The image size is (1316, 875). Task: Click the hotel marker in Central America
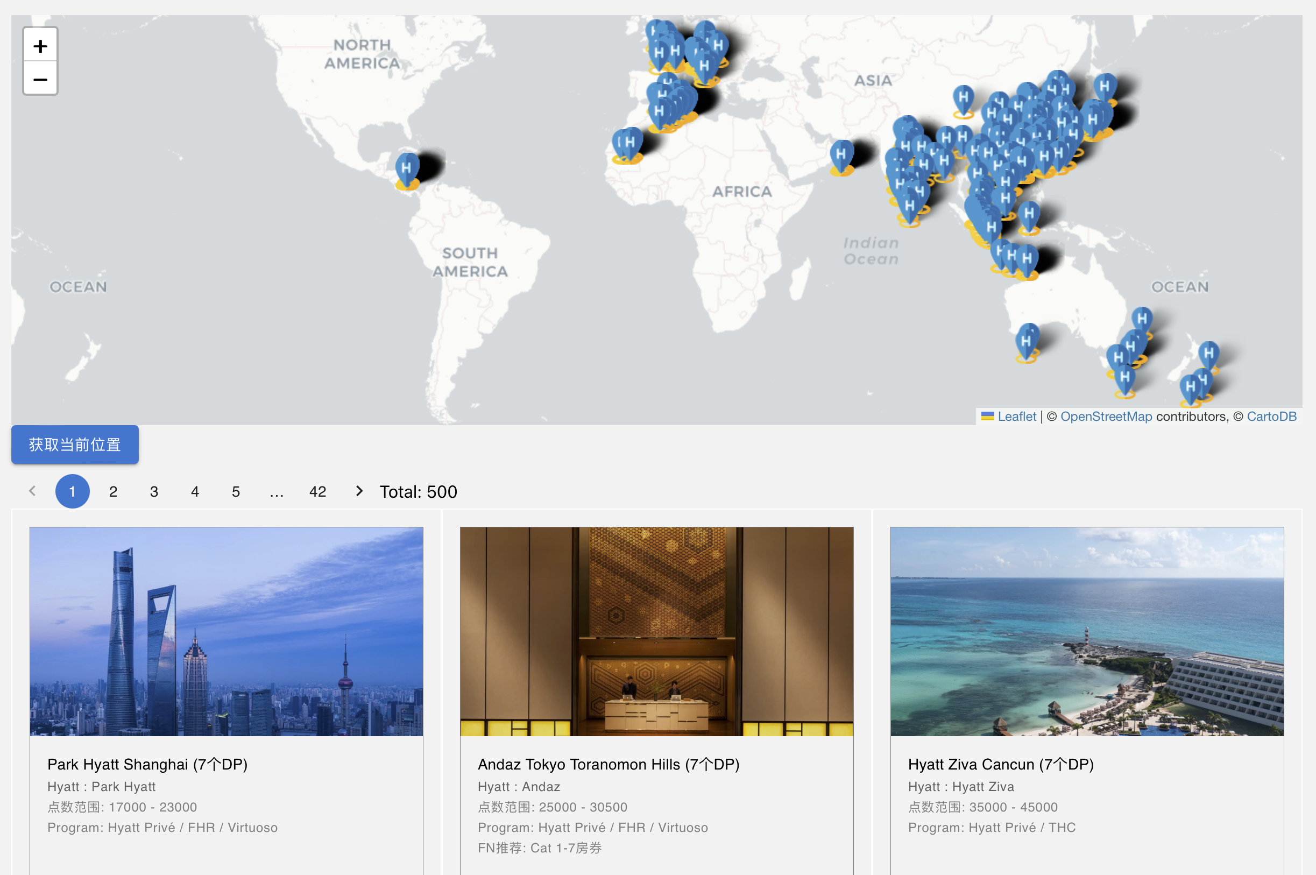coord(407,168)
